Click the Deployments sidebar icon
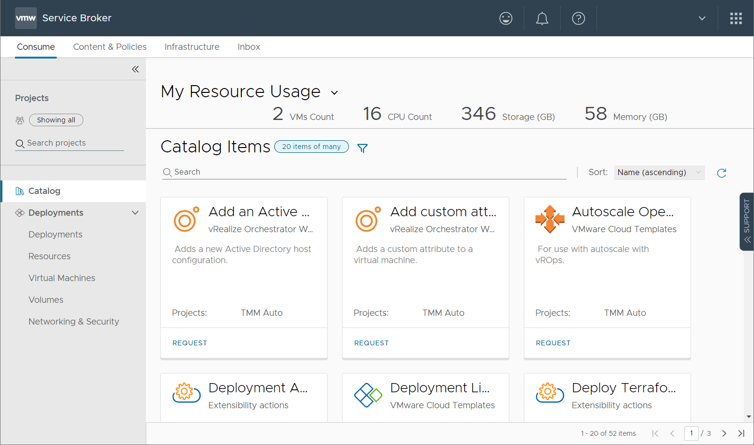The image size is (754, 445). coord(20,213)
